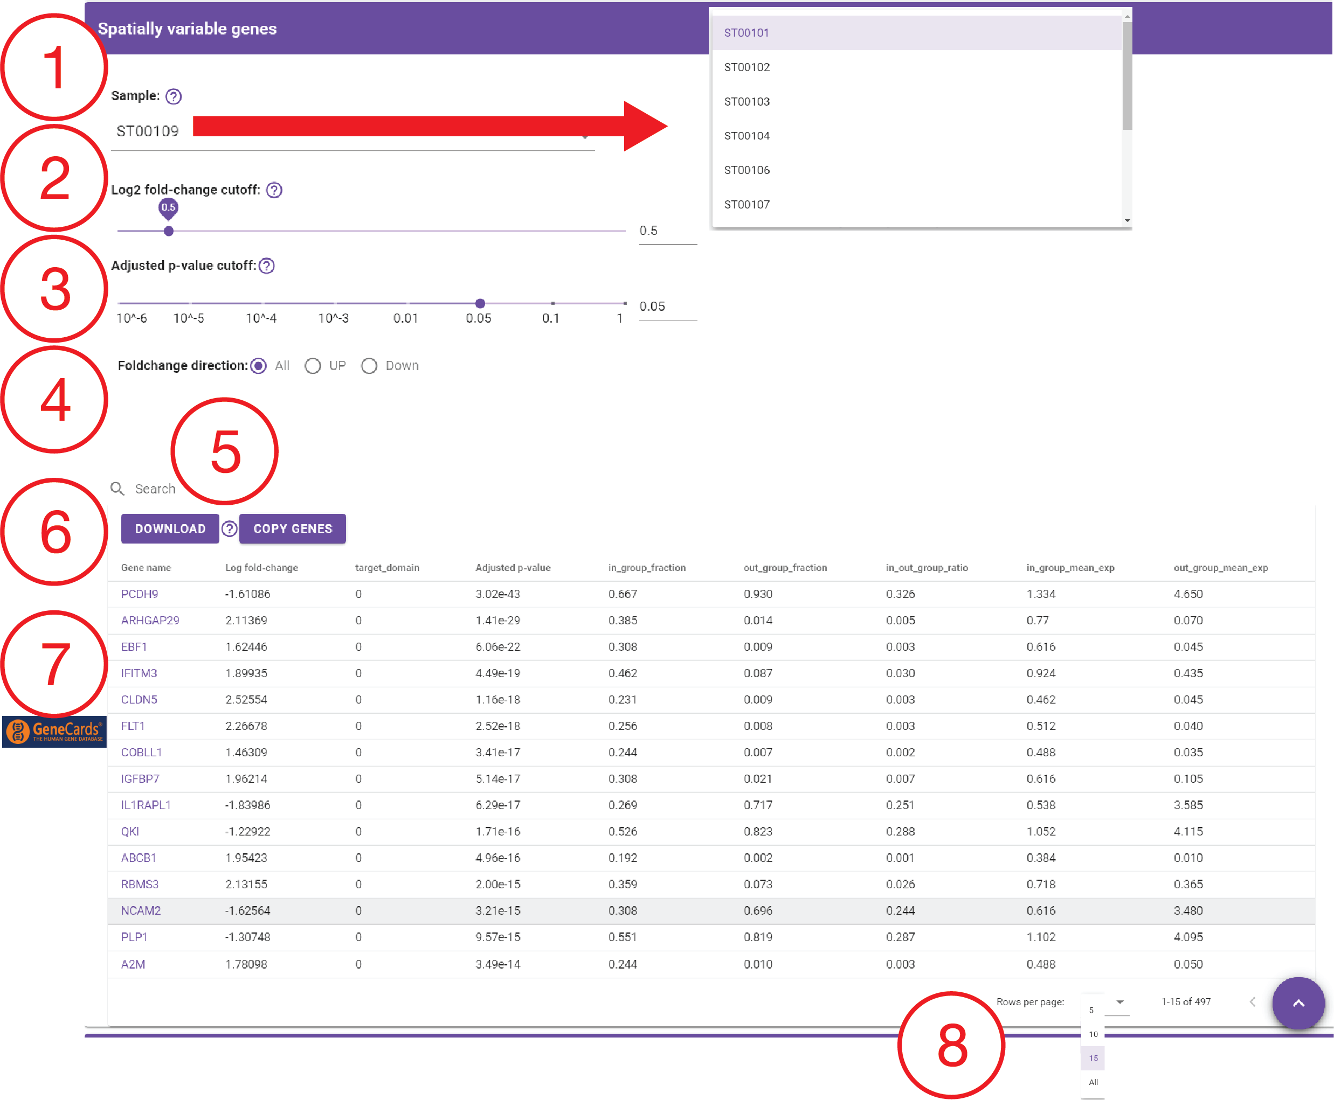Open the PCDH9 gene link
This screenshot has width=1334, height=1100.
coord(140,594)
